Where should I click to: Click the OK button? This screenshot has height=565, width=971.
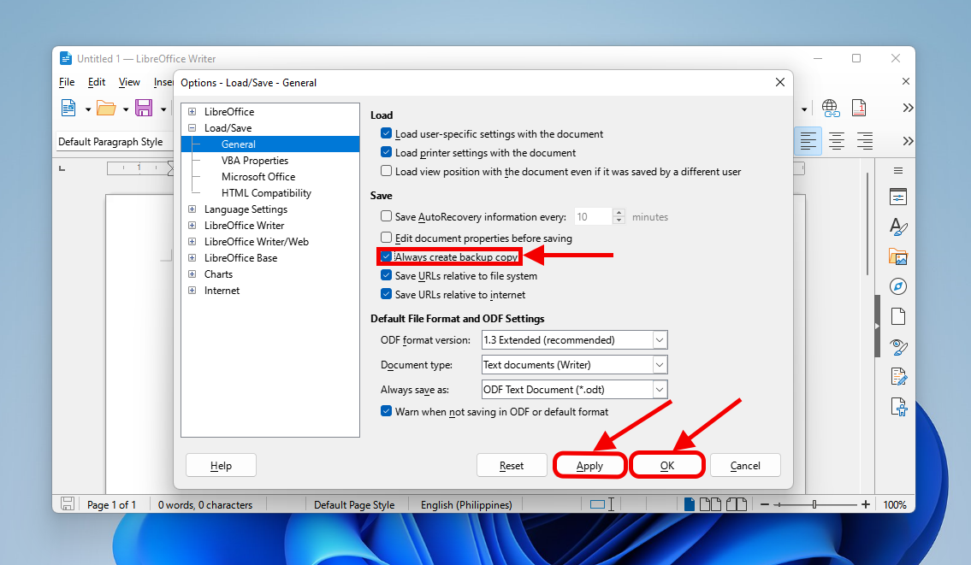click(x=667, y=465)
